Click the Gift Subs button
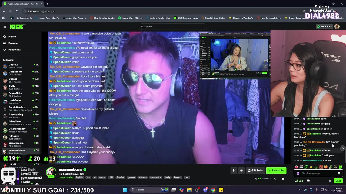 pyautogui.click(x=255, y=170)
